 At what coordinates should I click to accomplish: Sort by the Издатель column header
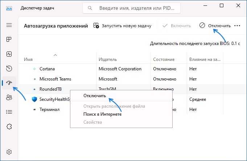point(108,59)
